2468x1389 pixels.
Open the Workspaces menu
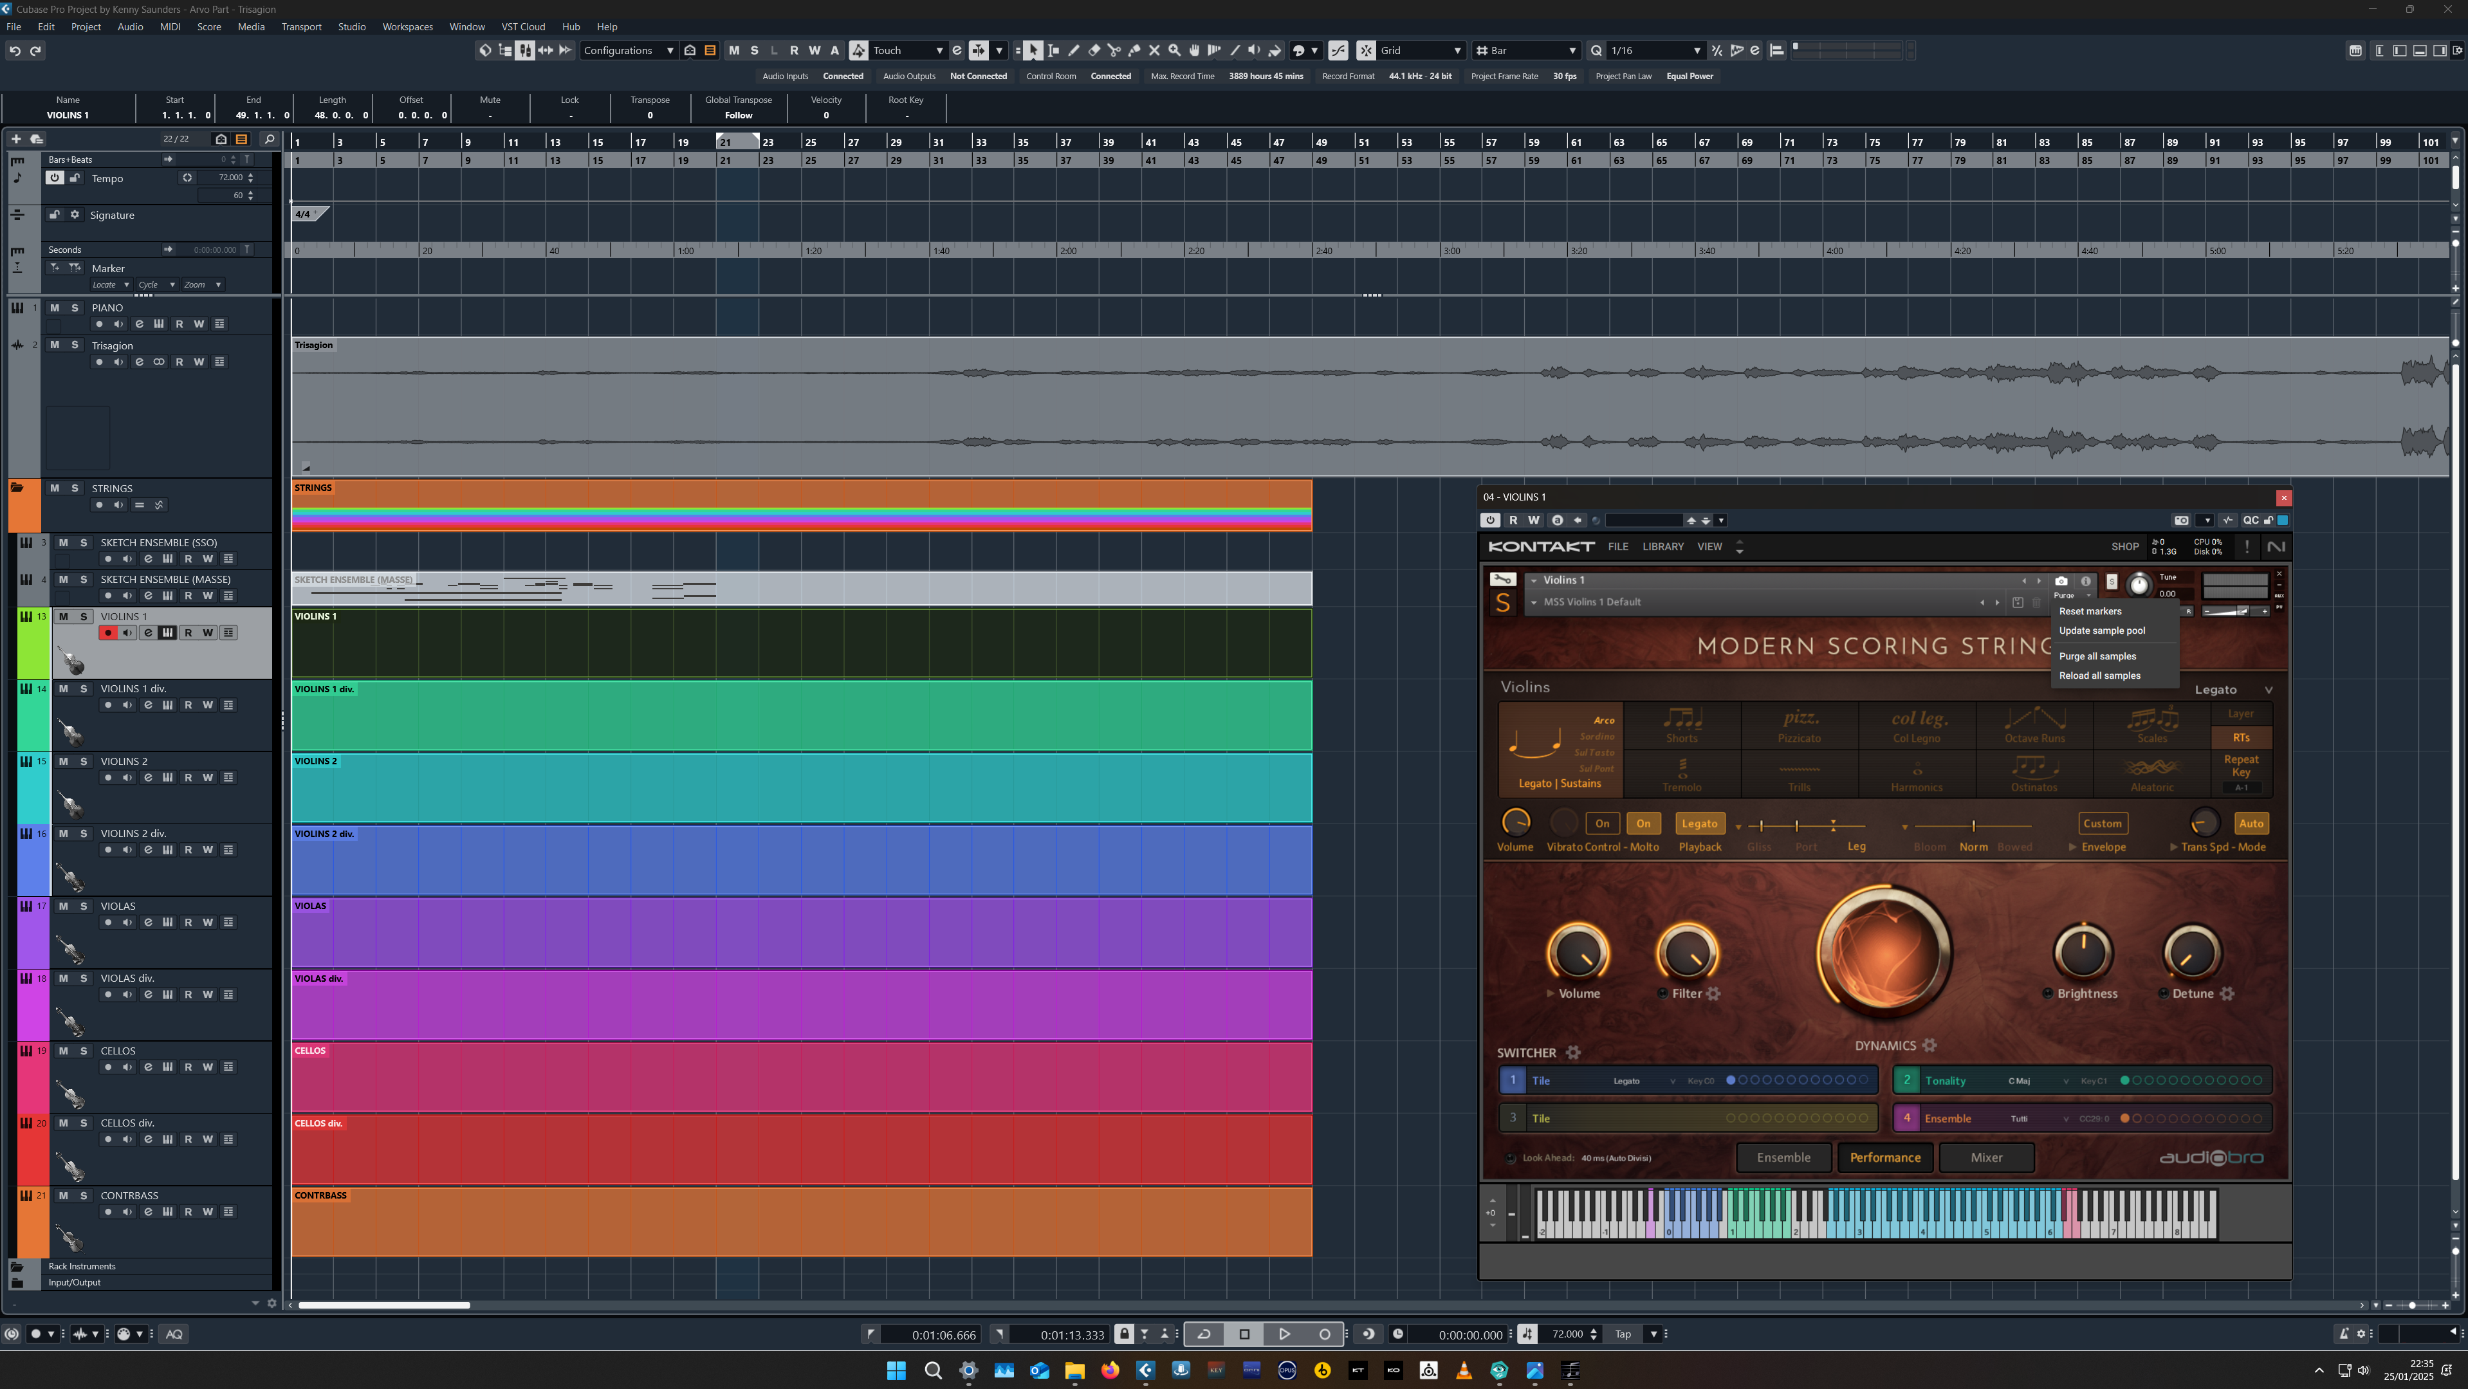407,27
